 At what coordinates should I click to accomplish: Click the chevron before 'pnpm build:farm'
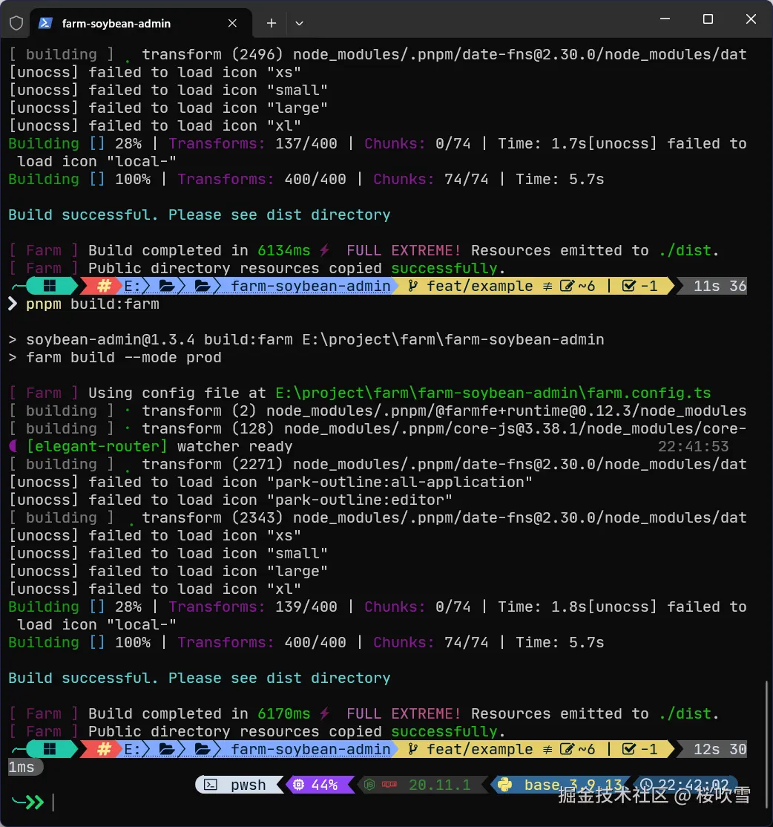(x=13, y=304)
